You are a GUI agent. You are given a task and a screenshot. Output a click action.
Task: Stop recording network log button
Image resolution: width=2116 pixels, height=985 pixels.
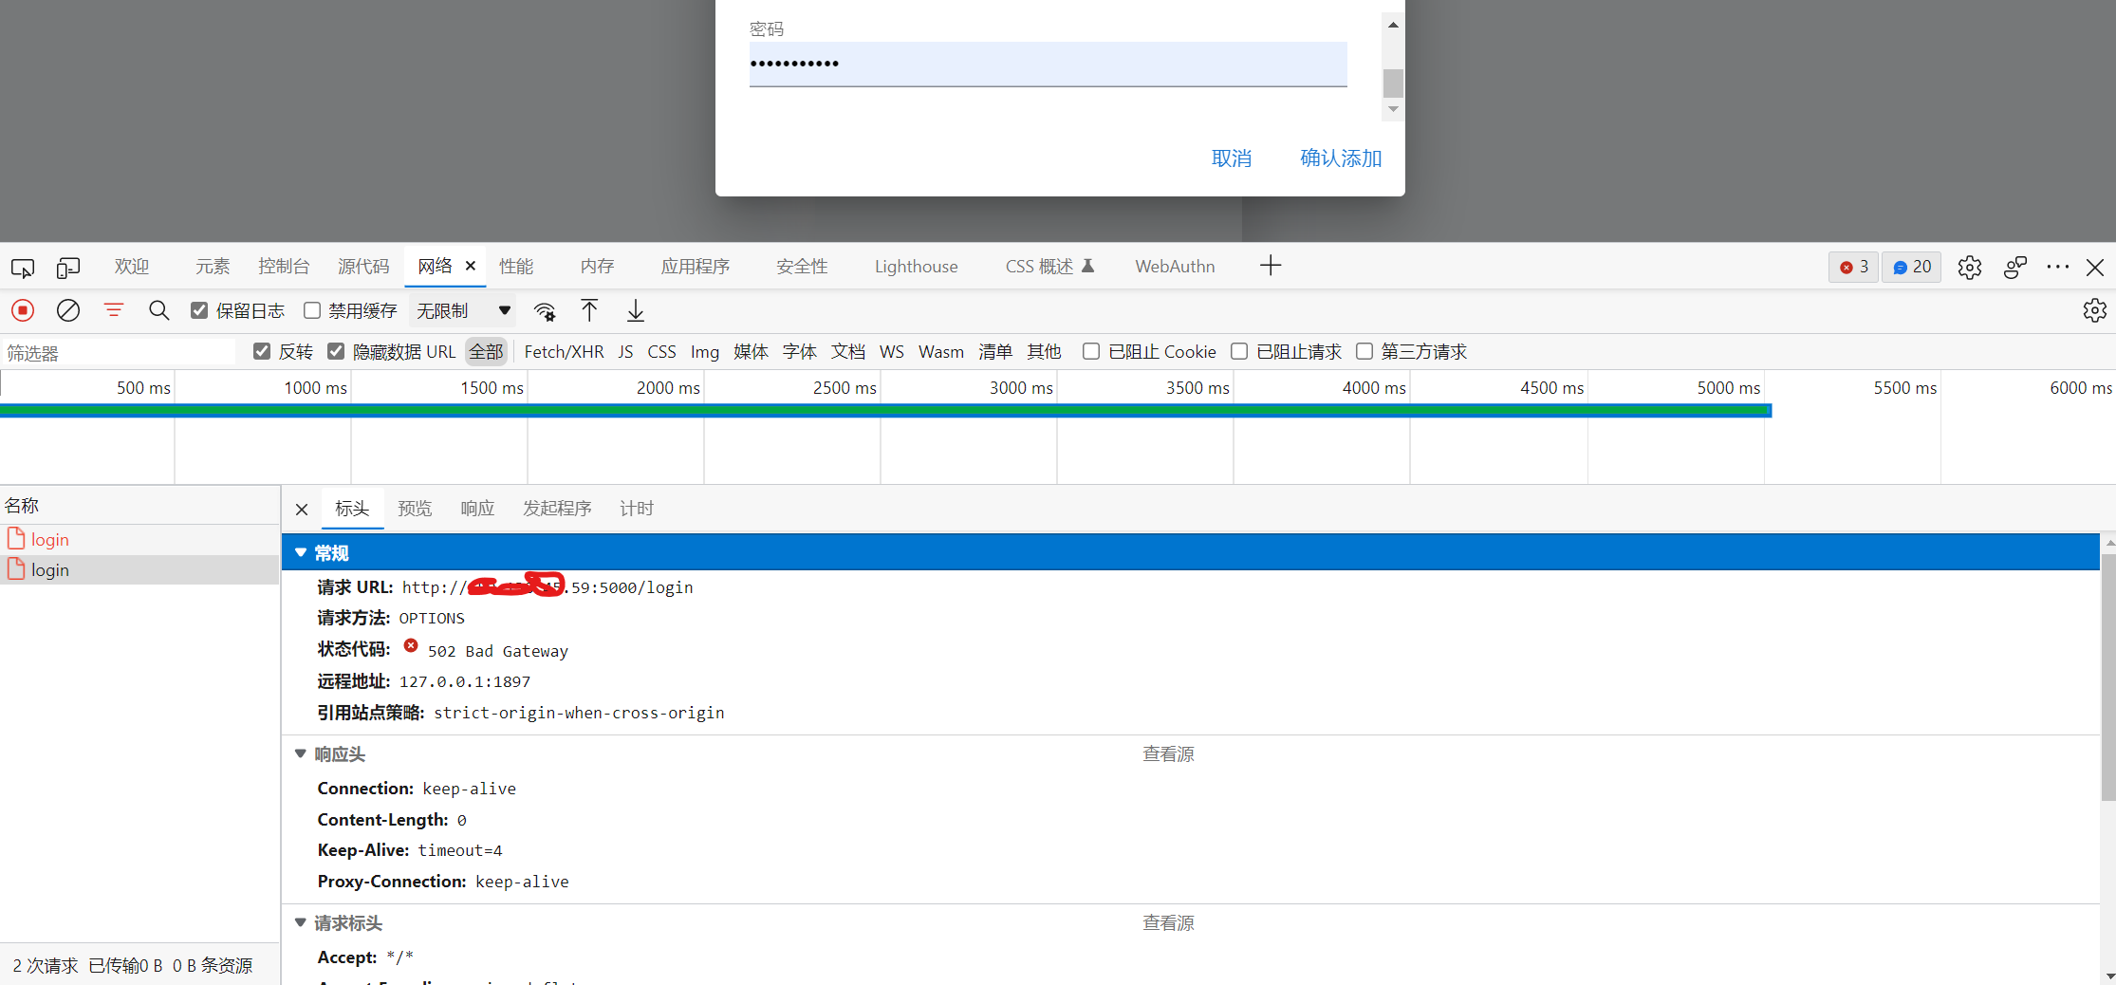pyautogui.click(x=23, y=310)
